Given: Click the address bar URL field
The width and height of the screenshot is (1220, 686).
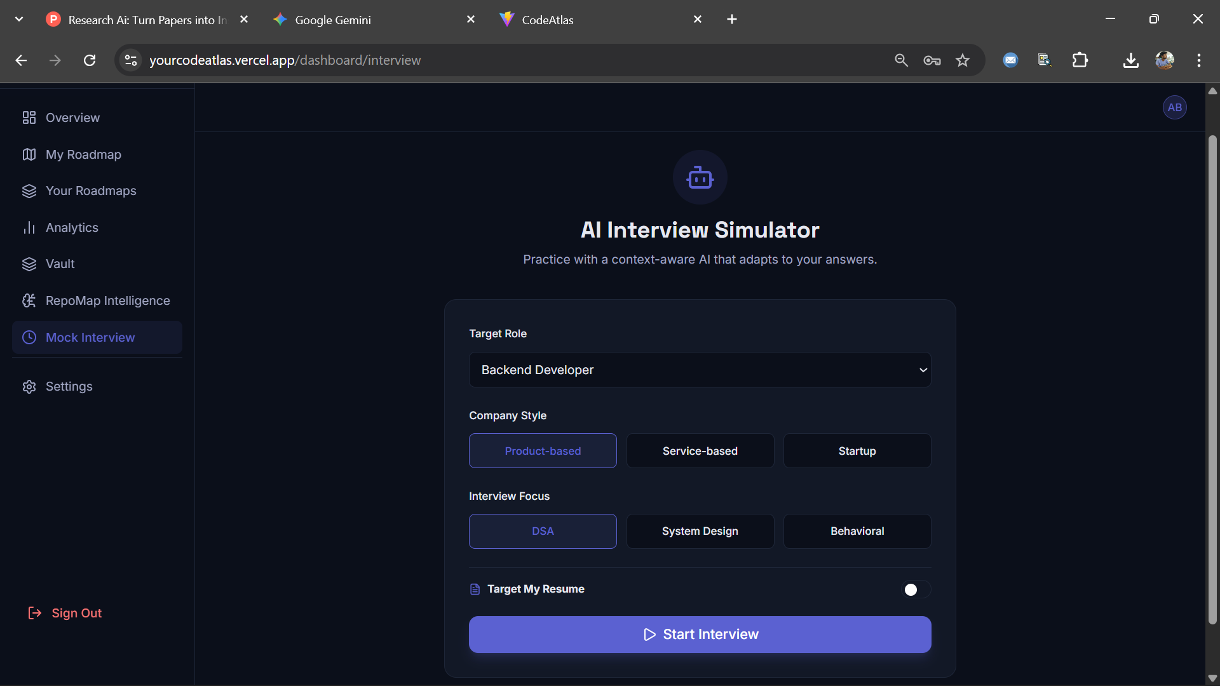Looking at the screenshot, I should point(445,60).
